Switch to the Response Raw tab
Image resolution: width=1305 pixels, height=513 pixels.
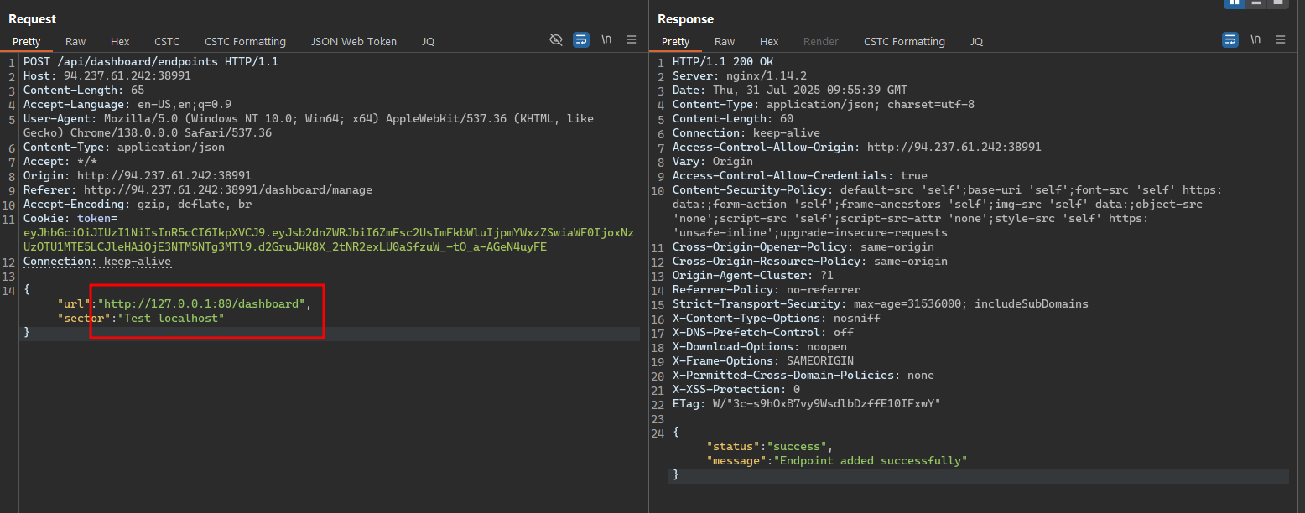(725, 41)
